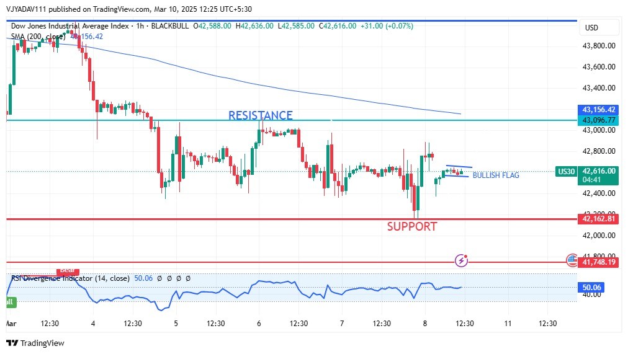The width and height of the screenshot is (628, 354).
Task: Select the RSI Divergence Indicator legend
Action: click(x=70, y=278)
